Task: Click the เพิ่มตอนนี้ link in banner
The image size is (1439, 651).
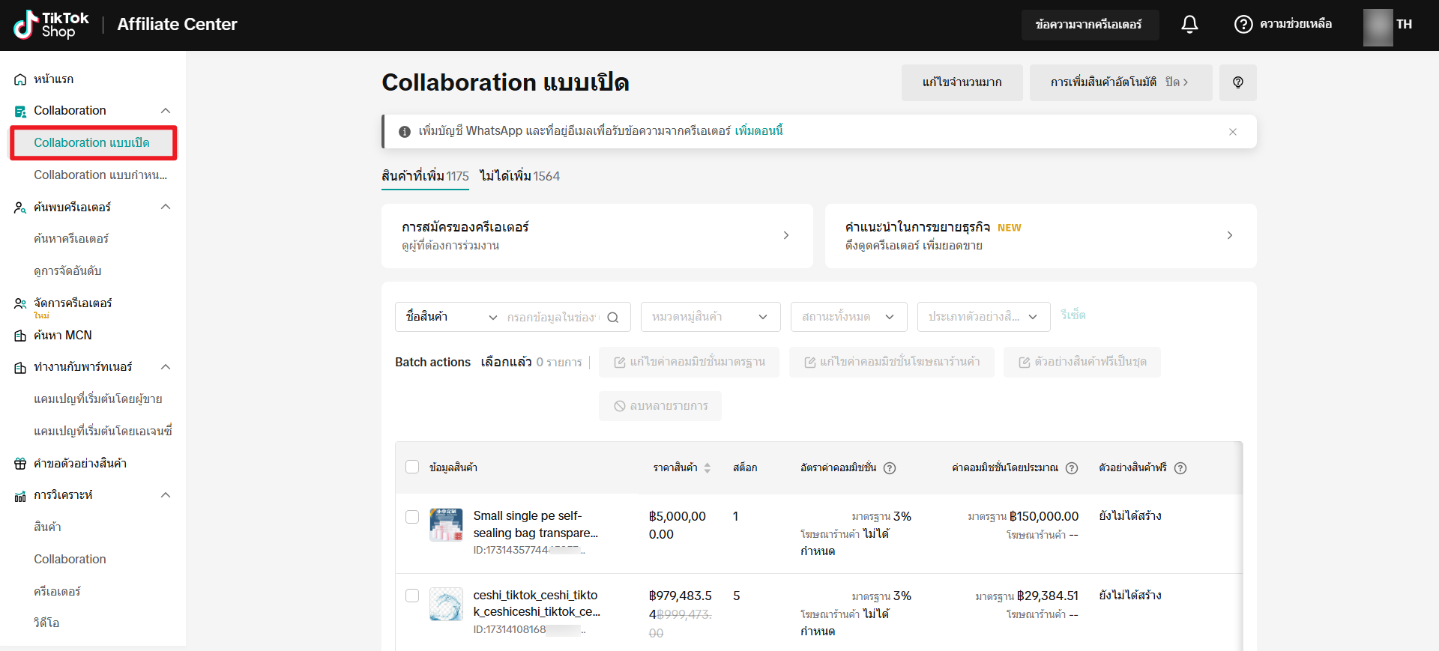Action: [x=758, y=131]
